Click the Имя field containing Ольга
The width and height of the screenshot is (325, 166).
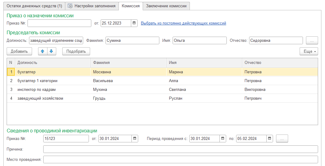pos(200,41)
